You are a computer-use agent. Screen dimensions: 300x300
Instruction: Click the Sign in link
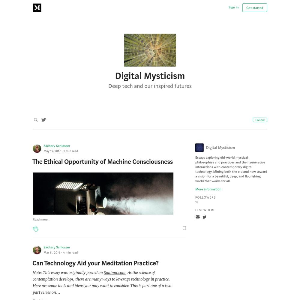(233, 7)
